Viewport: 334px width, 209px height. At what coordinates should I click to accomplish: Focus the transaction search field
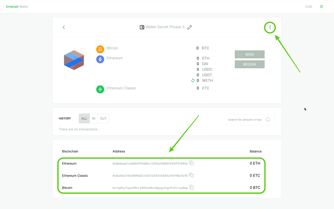point(245,120)
